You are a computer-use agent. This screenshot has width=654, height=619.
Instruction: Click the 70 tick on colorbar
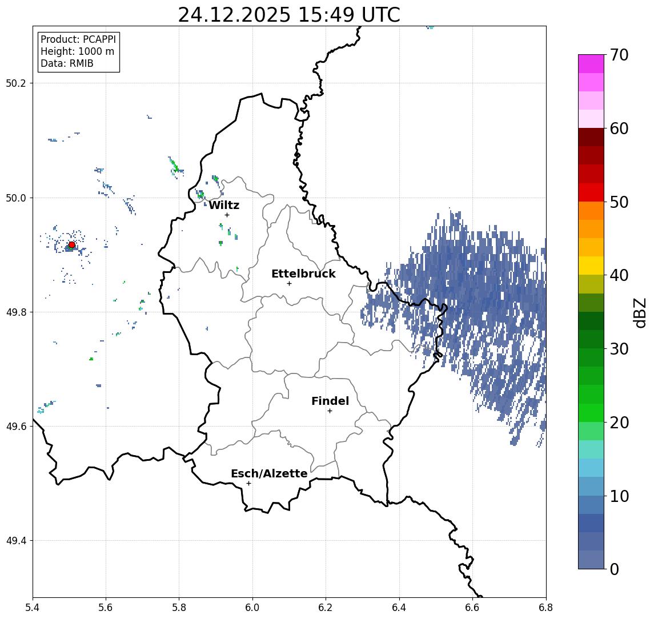point(619,55)
